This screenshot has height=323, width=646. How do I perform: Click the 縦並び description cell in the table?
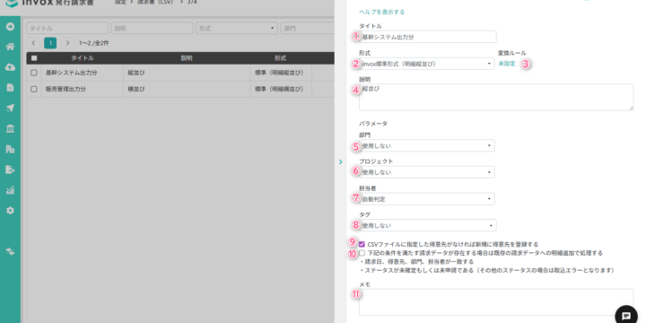(187, 73)
